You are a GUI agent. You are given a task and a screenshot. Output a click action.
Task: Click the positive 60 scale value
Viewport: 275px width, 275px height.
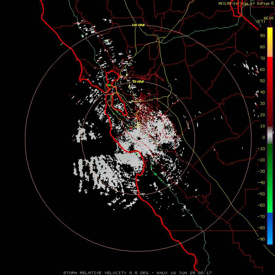coord(262,69)
